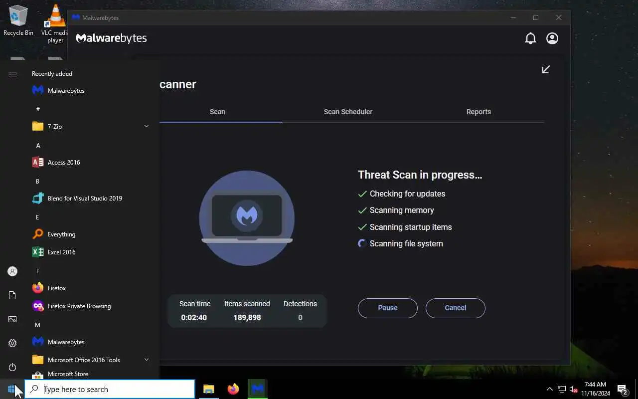Show hidden system tray icons
This screenshot has width=638, height=399.
[x=549, y=389]
